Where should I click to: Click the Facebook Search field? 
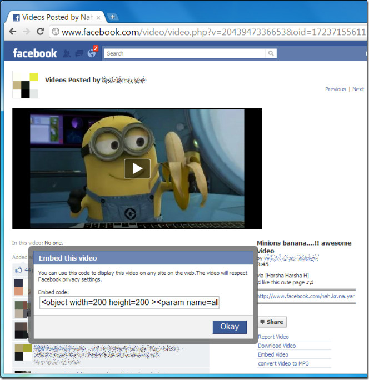point(184,53)
